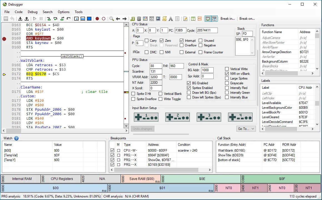Click the Breakpoints list horizontal scrollbar
This screenshot has height=200, width=322.
point(161,170)
